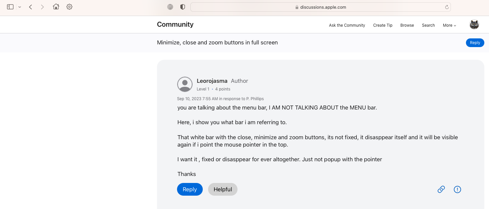This screenshot has width=489, height=209.
Task: Open the Create Tip page
Action: coord(383,25)
